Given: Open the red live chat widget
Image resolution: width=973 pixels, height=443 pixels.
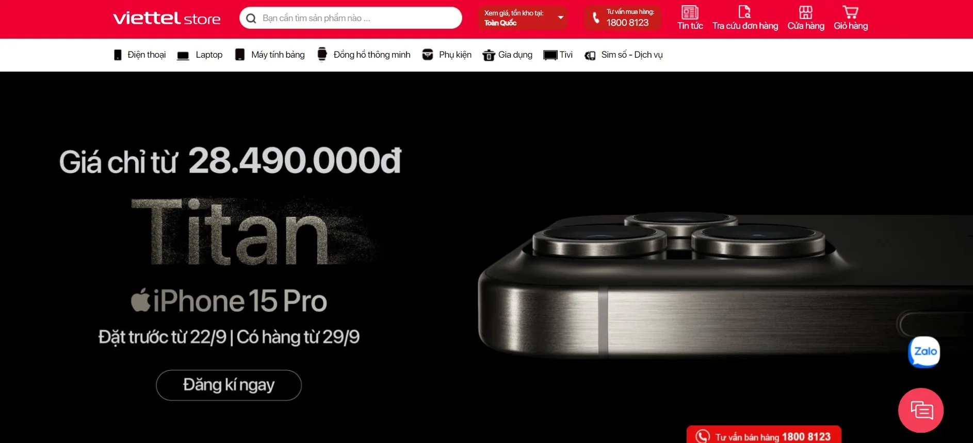Looking at the screenshot, I should 921,411.
